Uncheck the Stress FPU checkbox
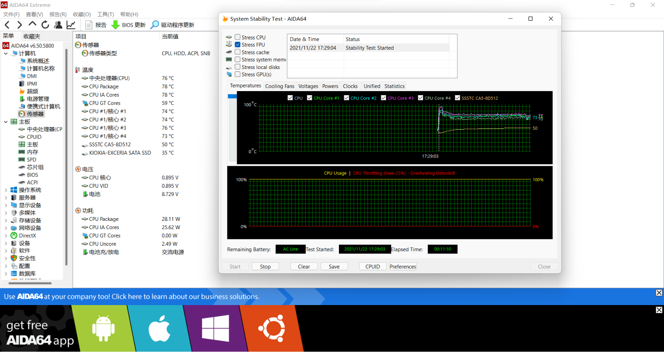 [237, 45]
